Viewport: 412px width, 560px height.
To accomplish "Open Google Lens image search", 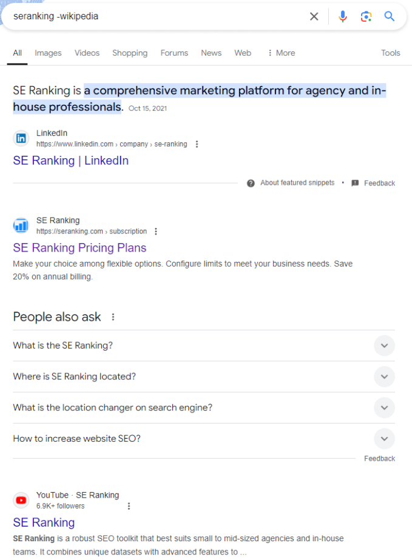I will 366,16.
